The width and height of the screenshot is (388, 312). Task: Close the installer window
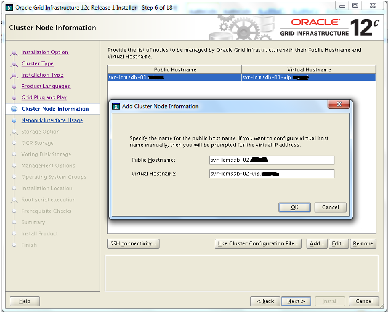point(373,6)
